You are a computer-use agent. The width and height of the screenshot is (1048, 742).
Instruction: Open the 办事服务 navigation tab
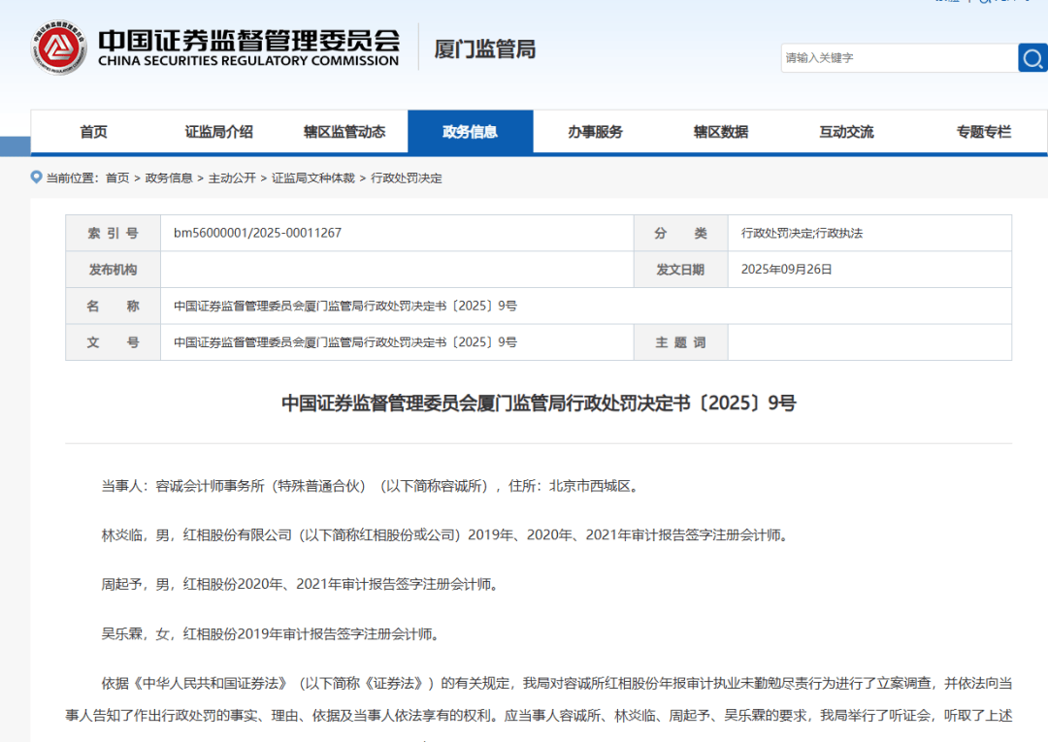pos(596,132)
